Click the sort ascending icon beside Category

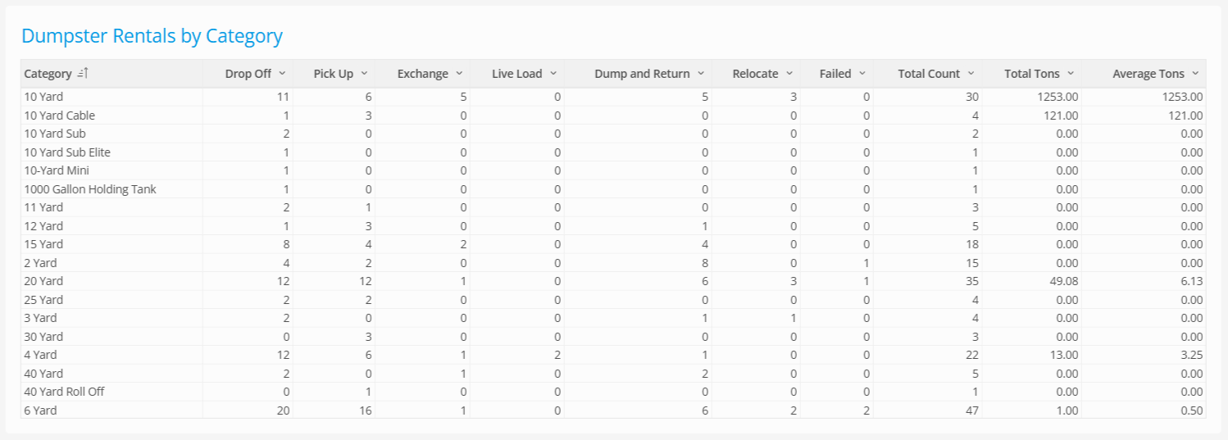[82, 74]
